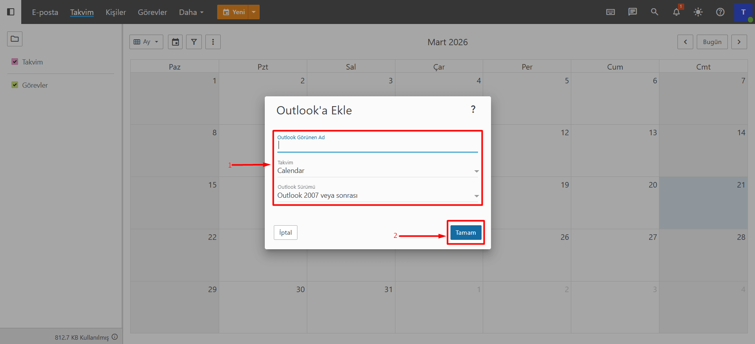755x344 pixels.
Task: Cancel the dialog with İptal
Action: click(286, 233)
